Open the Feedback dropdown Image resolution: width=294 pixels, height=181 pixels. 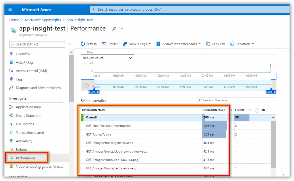pos(242,44)
